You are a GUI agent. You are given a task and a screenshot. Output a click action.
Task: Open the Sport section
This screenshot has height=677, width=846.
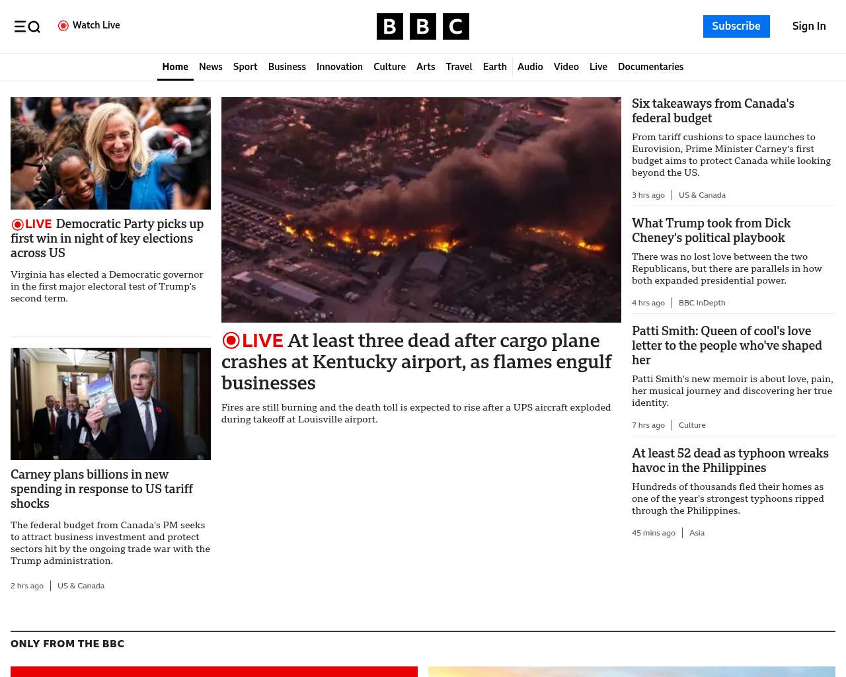pyautogui.click(x=245, y=67)
